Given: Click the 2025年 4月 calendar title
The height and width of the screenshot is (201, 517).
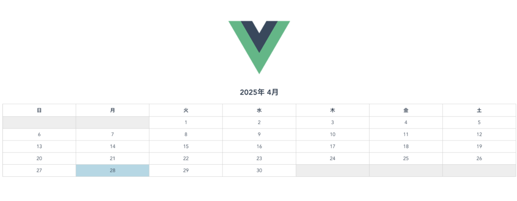Looking at the screenshot, I should (259, 93).
